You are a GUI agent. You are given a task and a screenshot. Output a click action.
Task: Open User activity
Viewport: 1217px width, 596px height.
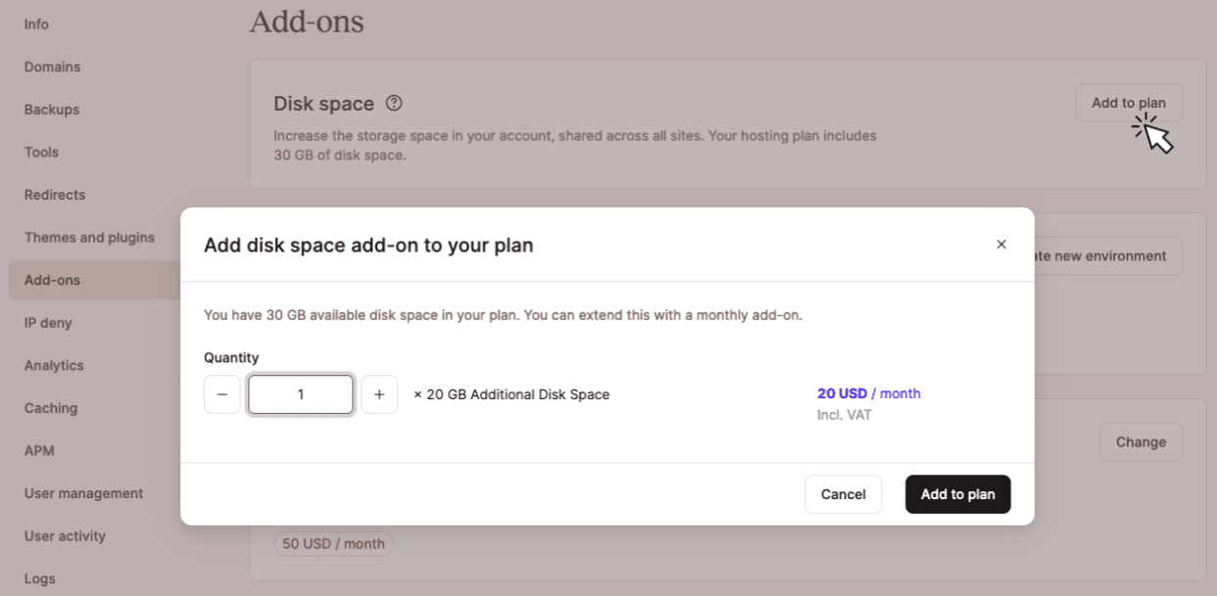[x=65, y=535]
